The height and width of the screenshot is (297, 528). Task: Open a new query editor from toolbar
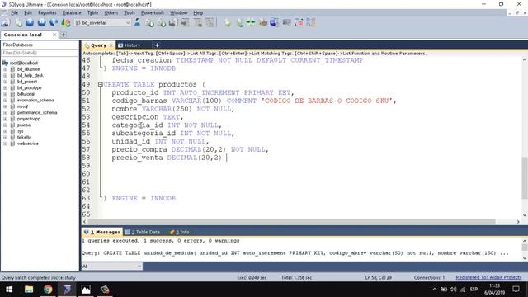click(19, 22)
